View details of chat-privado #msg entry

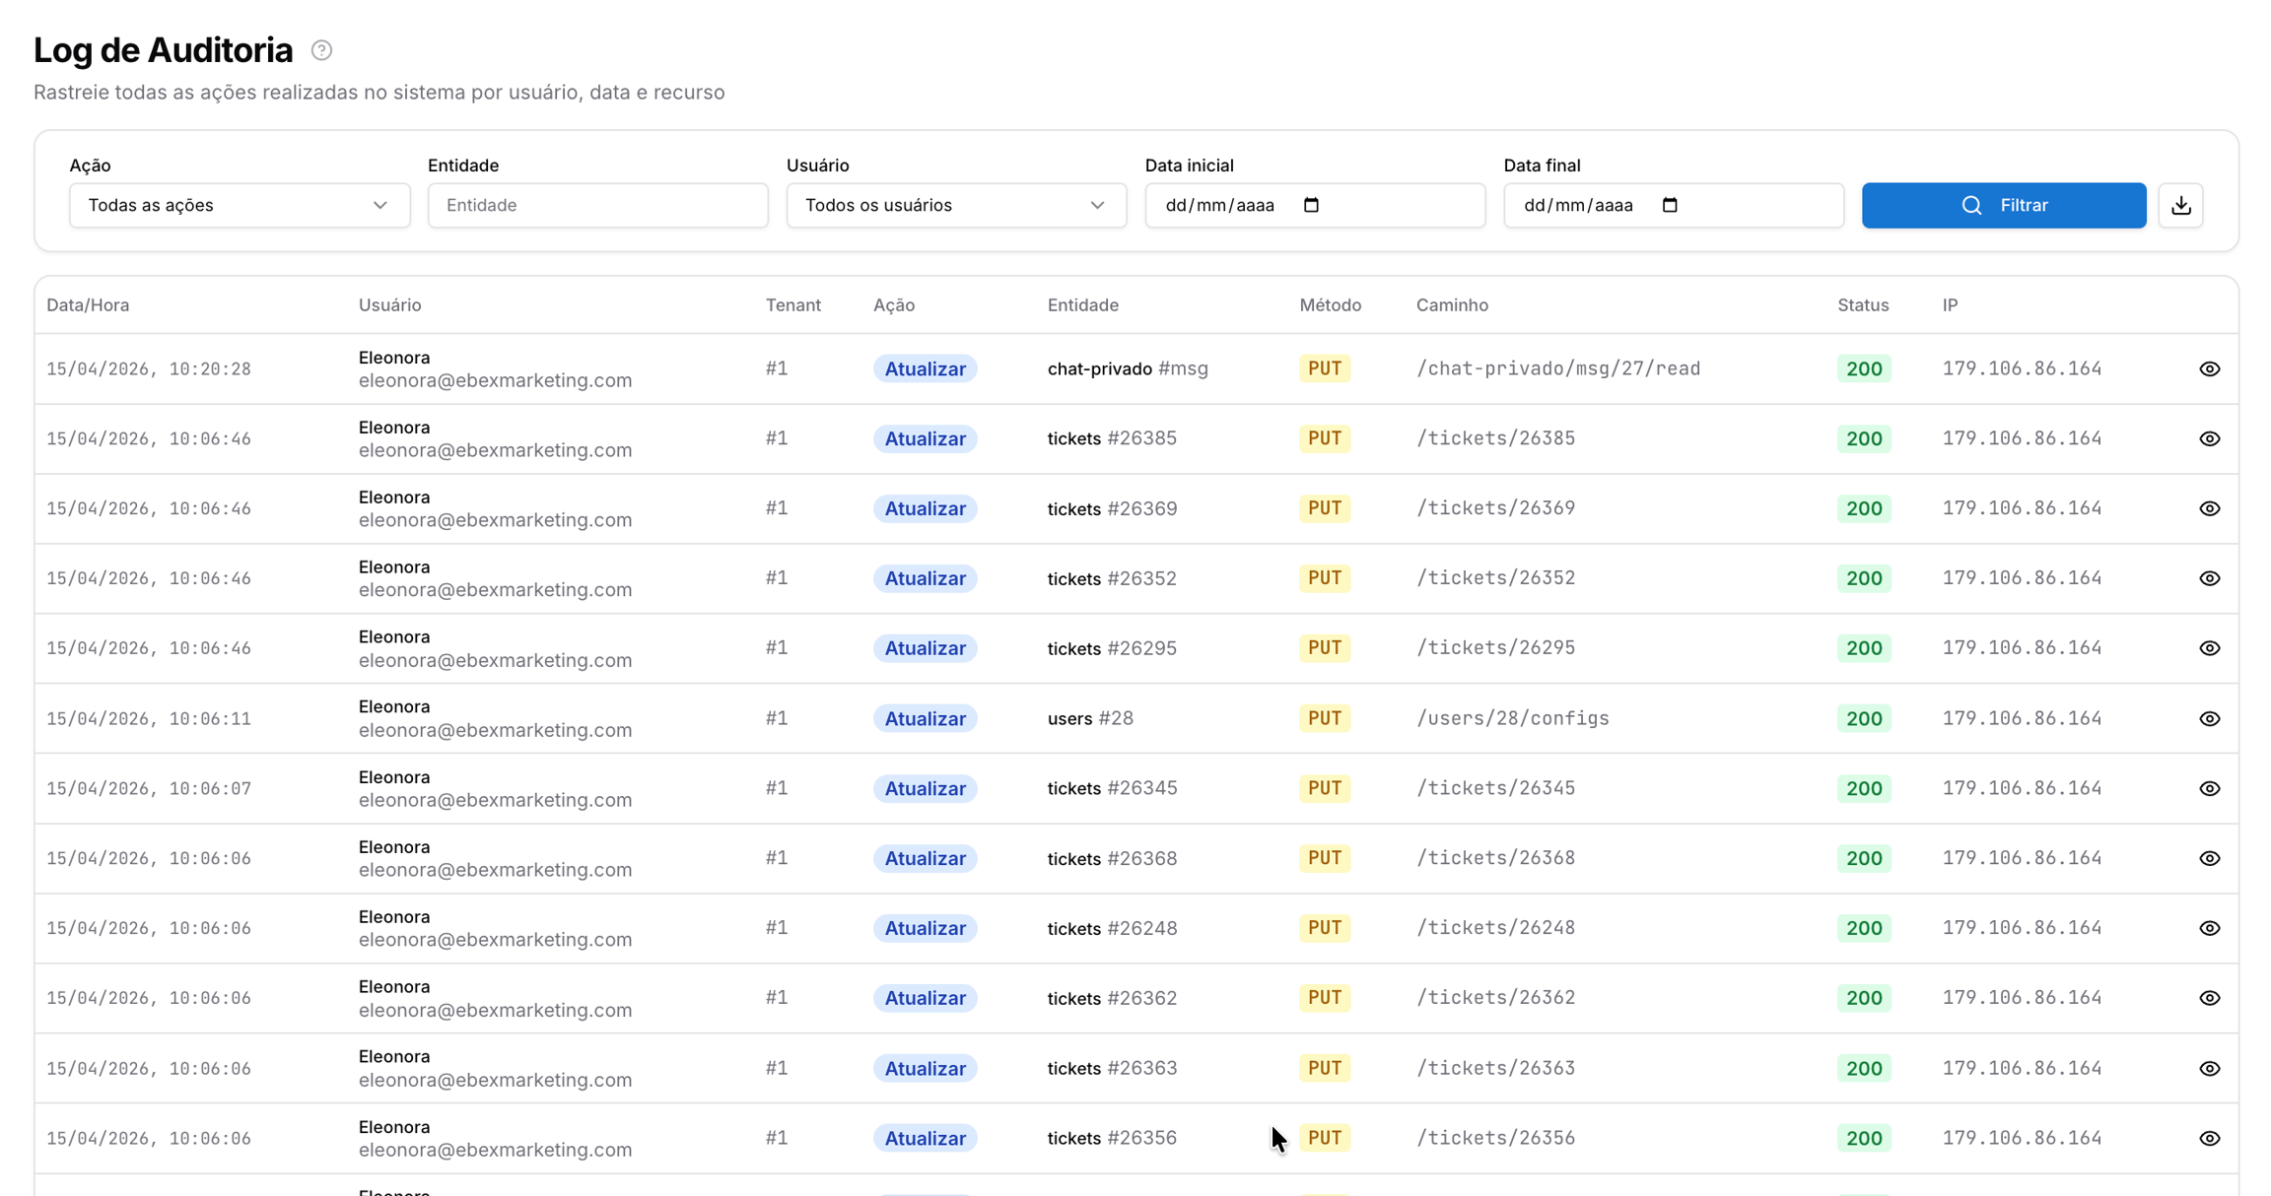2209,368
